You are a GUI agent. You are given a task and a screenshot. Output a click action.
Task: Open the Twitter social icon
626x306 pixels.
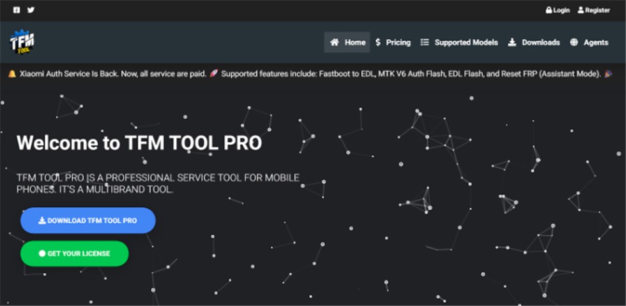(31, 10)
